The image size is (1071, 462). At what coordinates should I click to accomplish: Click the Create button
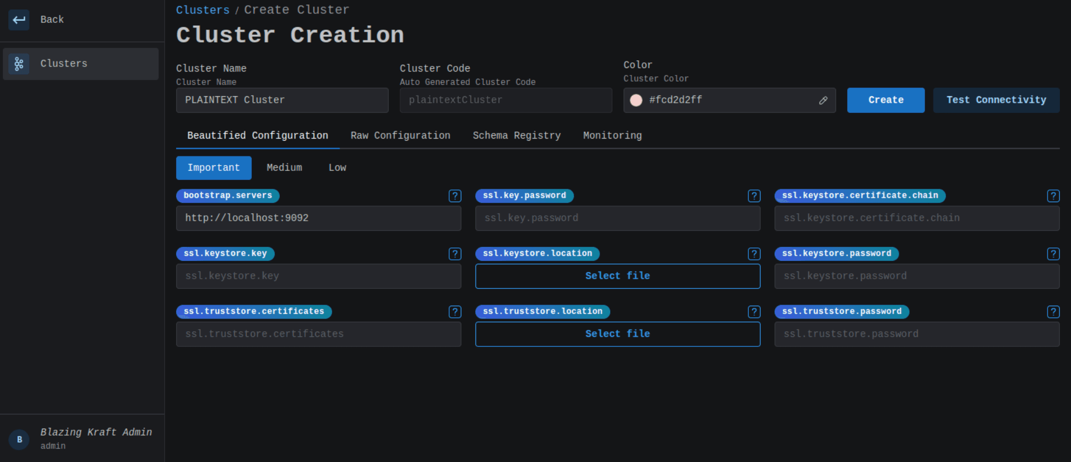click(886, 100)
